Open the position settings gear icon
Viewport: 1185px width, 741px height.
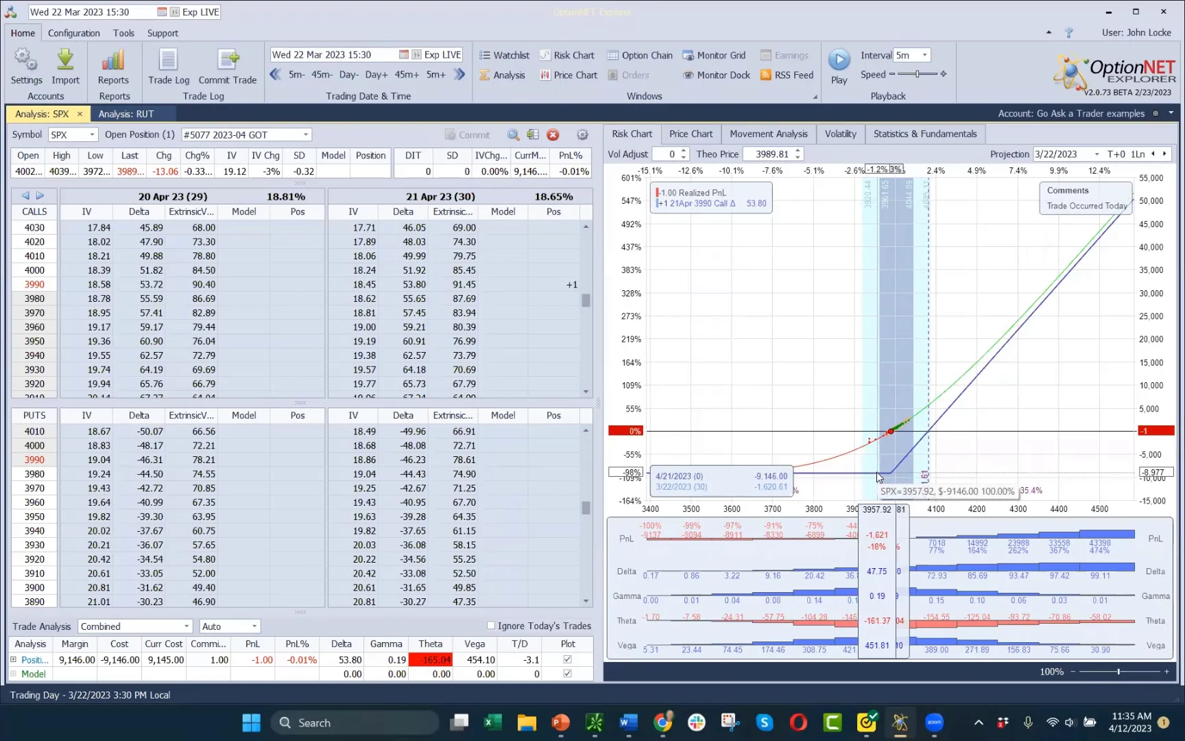pos(582,134)
